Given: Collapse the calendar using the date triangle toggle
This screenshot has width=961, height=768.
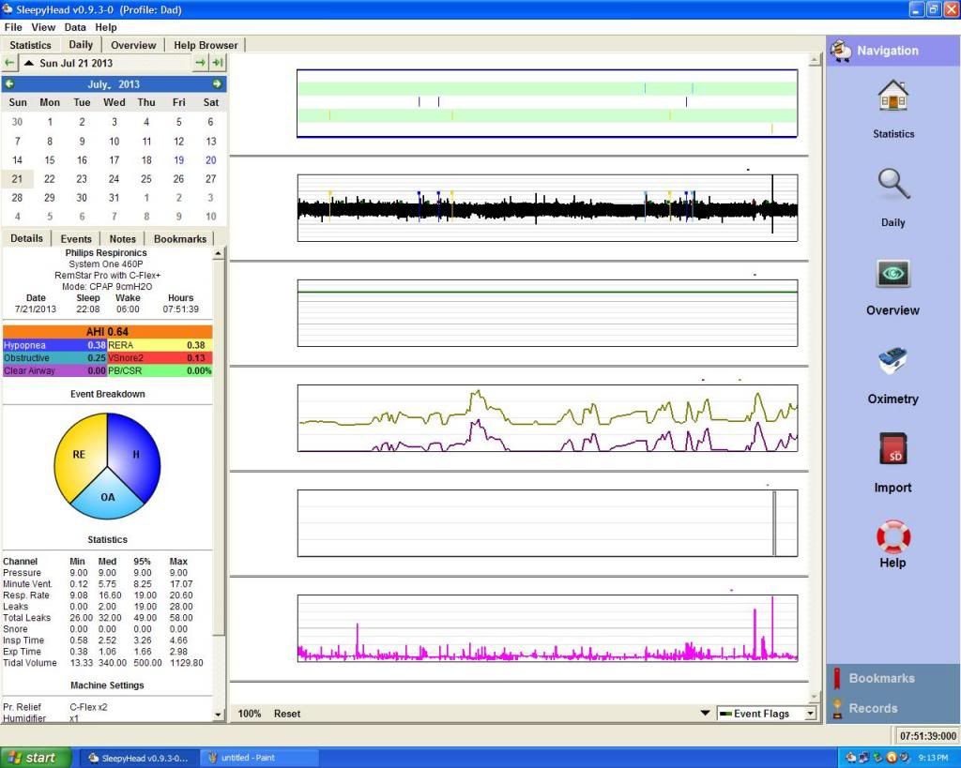Looking at the screenshot, I should coord(29,63).
